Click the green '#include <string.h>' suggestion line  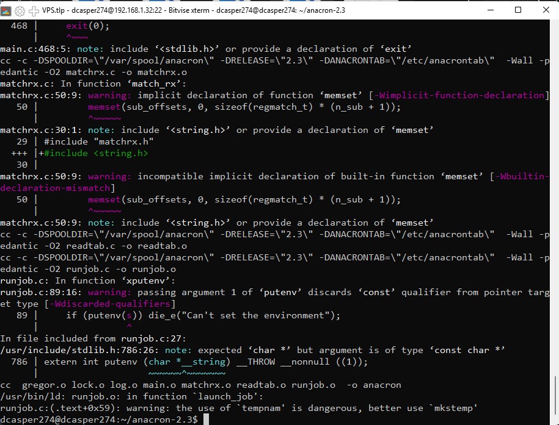coord(96,153)
